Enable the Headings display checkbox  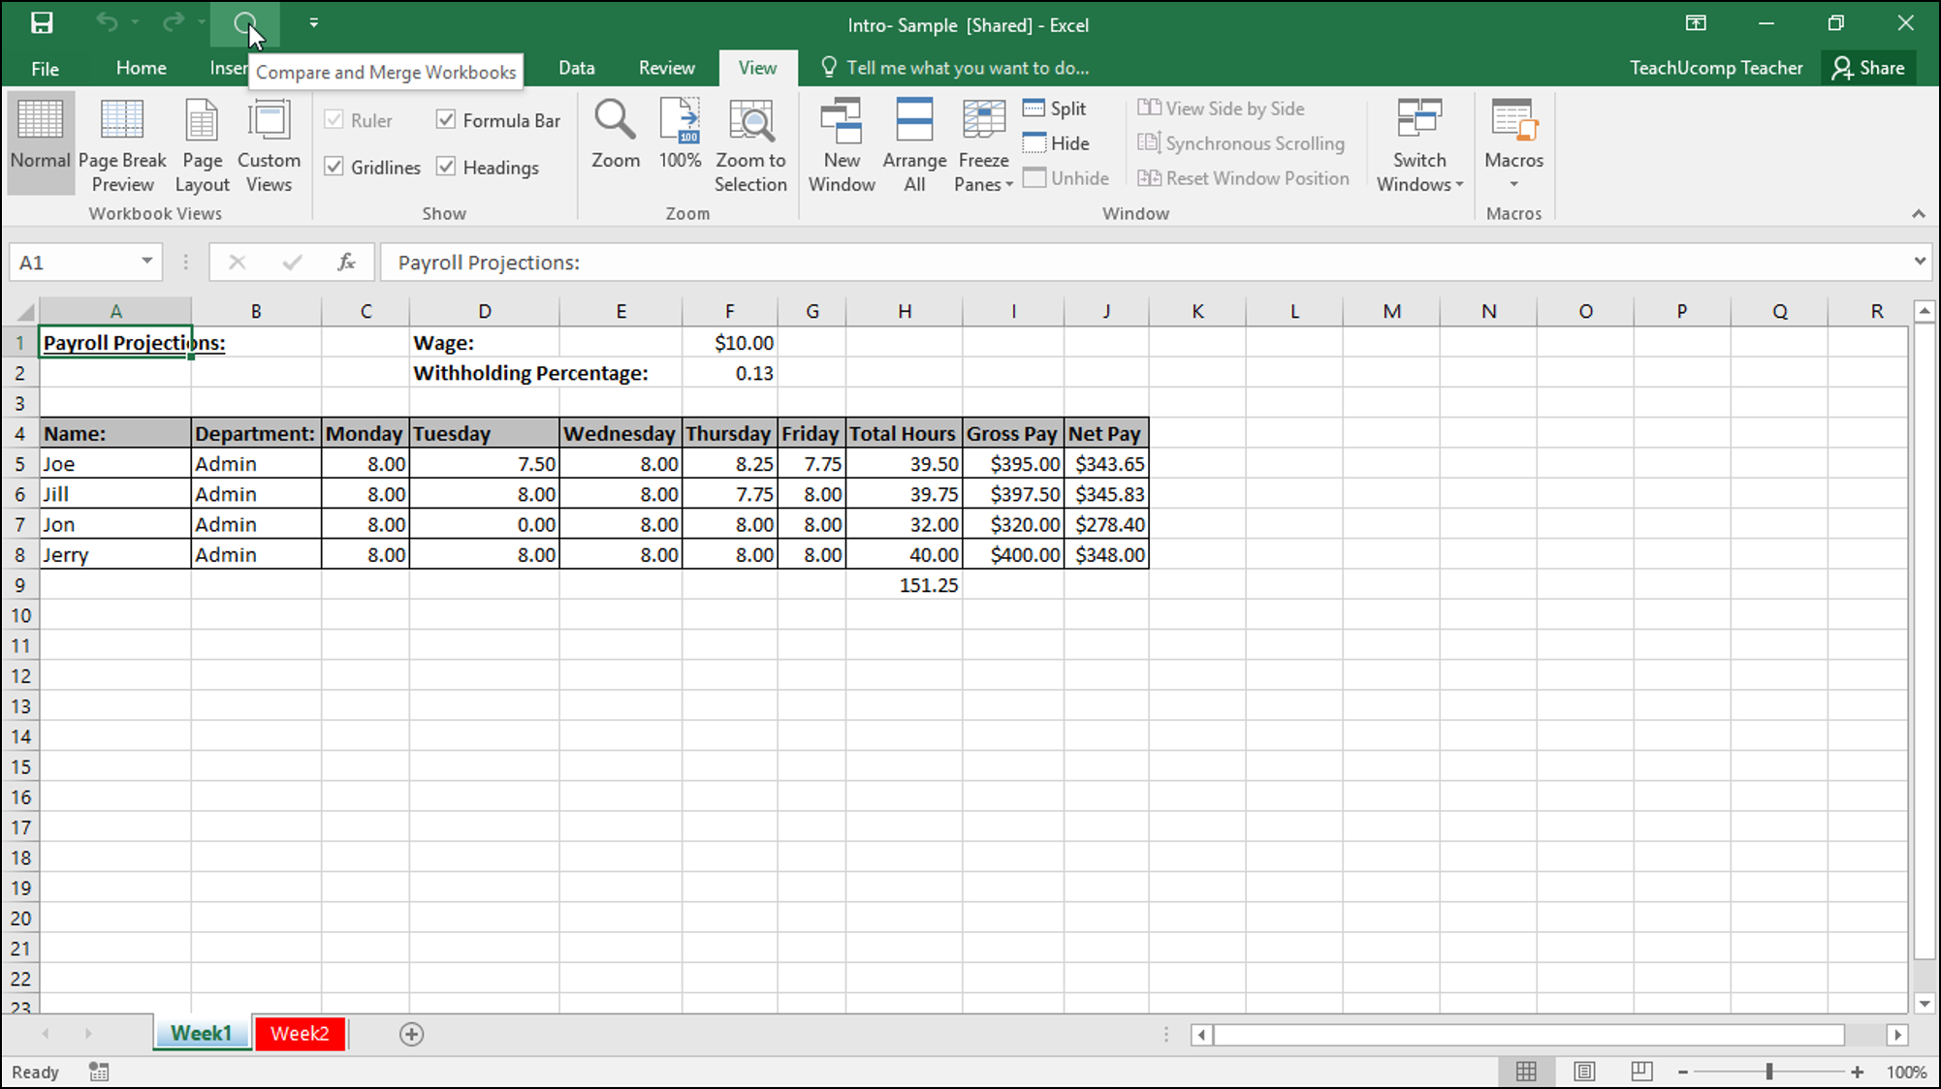(445, 166)
